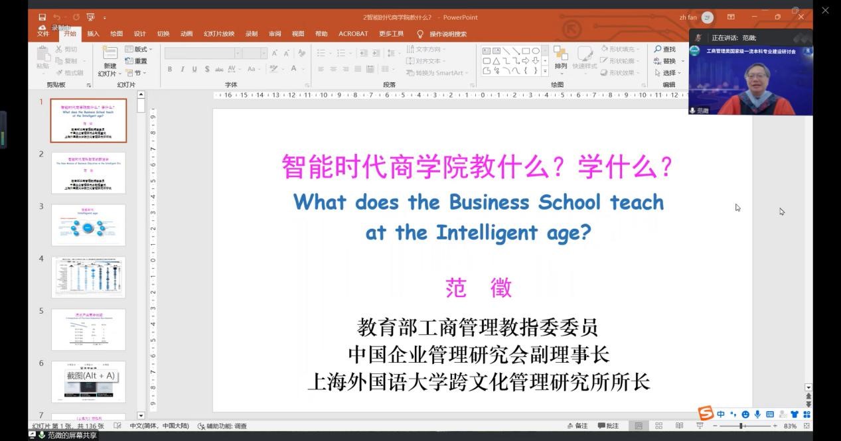Expand the Layout (版式) dropdown
The image size is (841, 441).
coord(139,49)
